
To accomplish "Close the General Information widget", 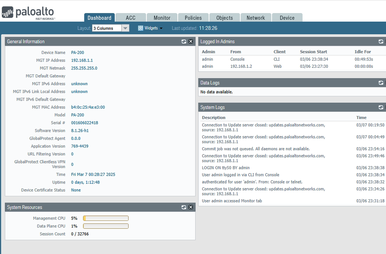I will [x=191, y=42].
